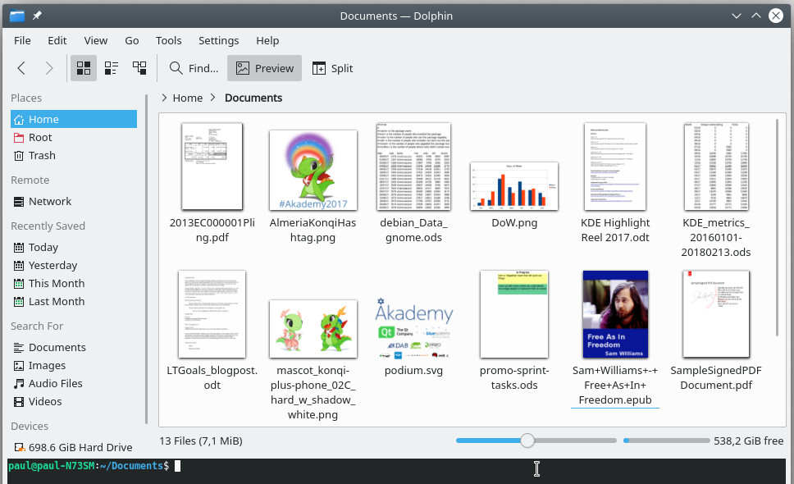The width and height of the screenshot is (794, 484).
Task: Switch to Compact view mode
Action: [x=112, y=68]
